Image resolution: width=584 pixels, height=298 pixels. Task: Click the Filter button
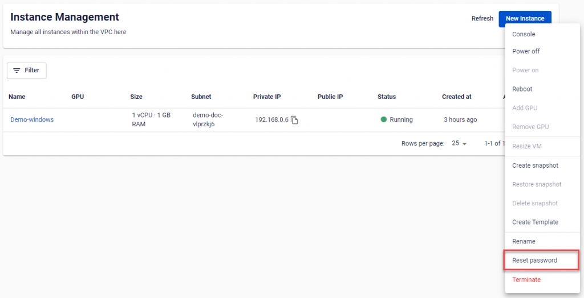pos(26,71)
